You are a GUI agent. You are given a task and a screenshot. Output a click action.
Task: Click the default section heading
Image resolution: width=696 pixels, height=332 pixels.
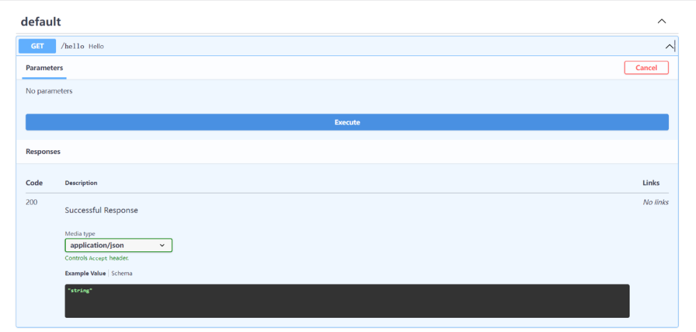[x=41, y=21]
